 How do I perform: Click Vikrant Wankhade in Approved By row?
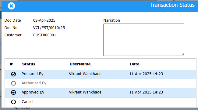(x=85, y=92)
